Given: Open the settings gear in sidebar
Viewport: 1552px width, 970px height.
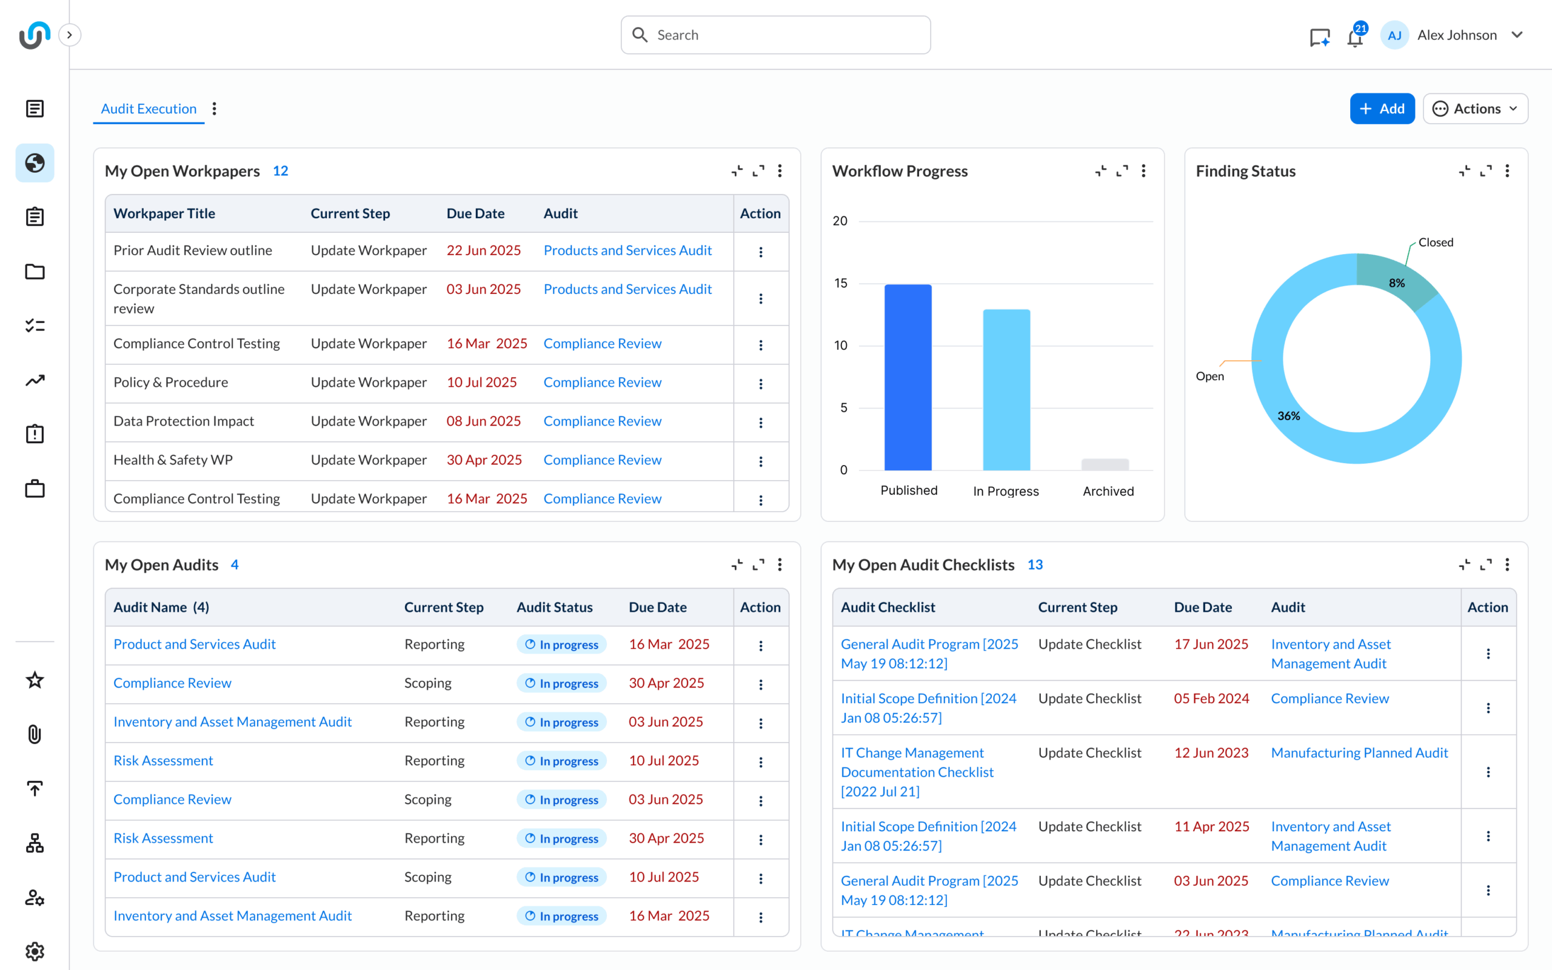Looking at the screenshot, I should click(35, 951).
